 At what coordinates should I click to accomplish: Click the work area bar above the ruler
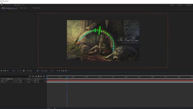pyautogui.click(x=120, y=76)
